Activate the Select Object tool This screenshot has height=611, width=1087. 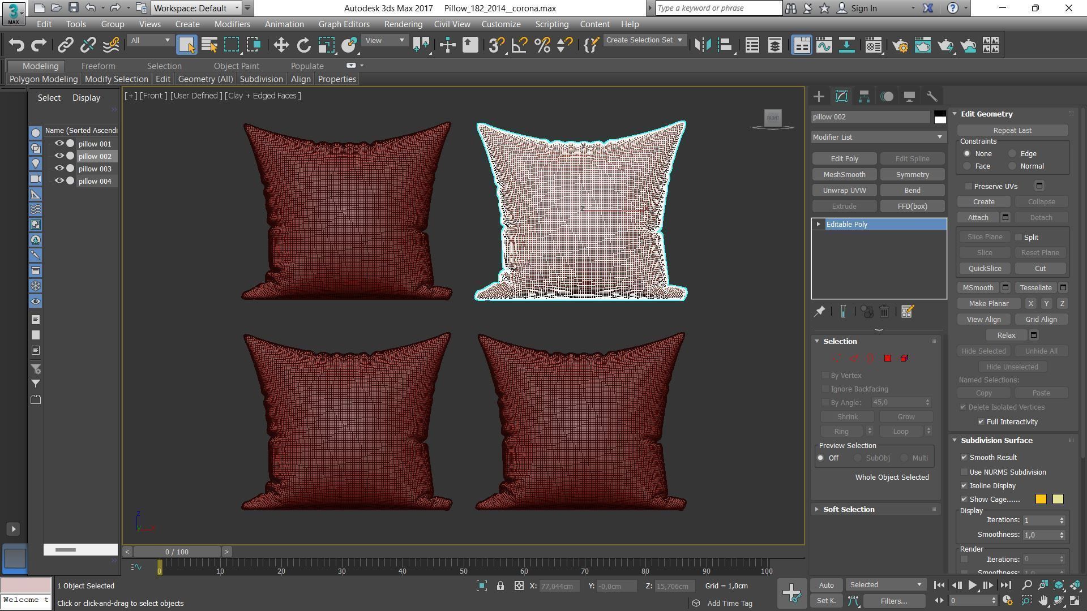tap(186, 45)
